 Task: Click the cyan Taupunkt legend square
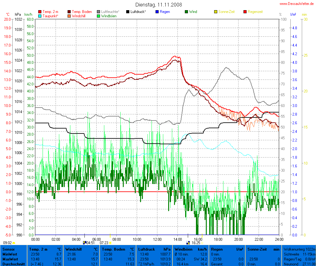click(40, 16)
